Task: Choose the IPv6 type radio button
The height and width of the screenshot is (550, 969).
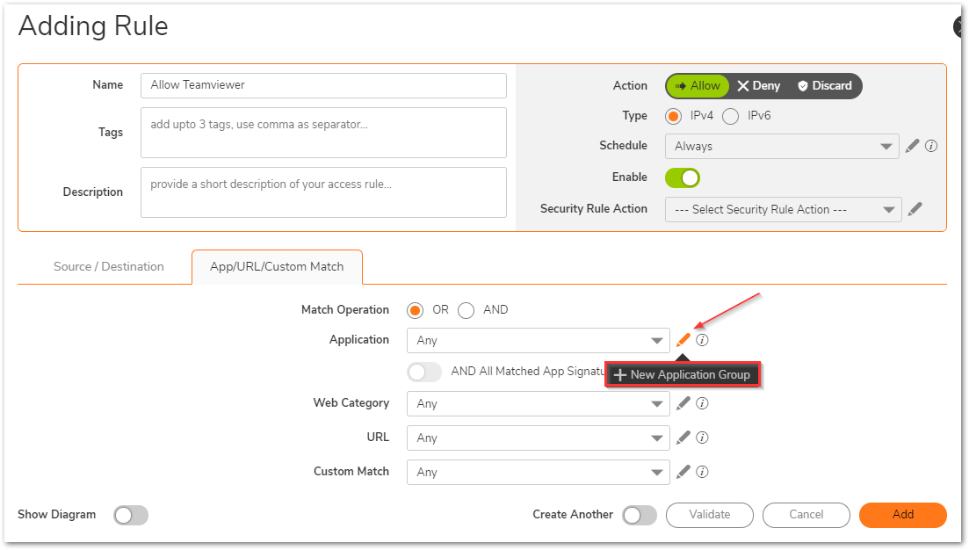Action: point(730,116)
